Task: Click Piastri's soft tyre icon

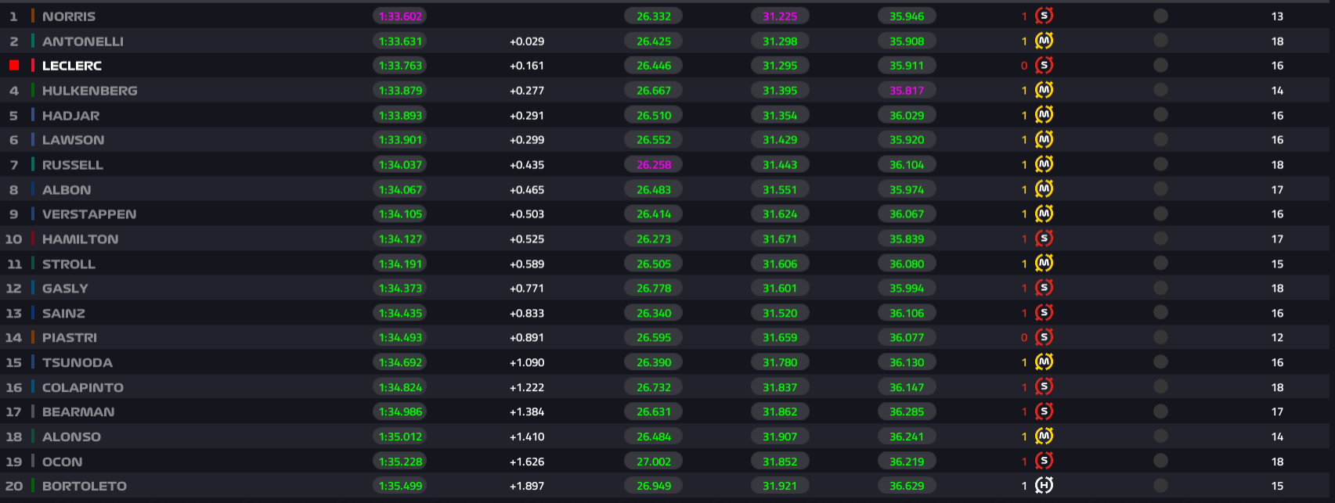Action: point(1044,337)
